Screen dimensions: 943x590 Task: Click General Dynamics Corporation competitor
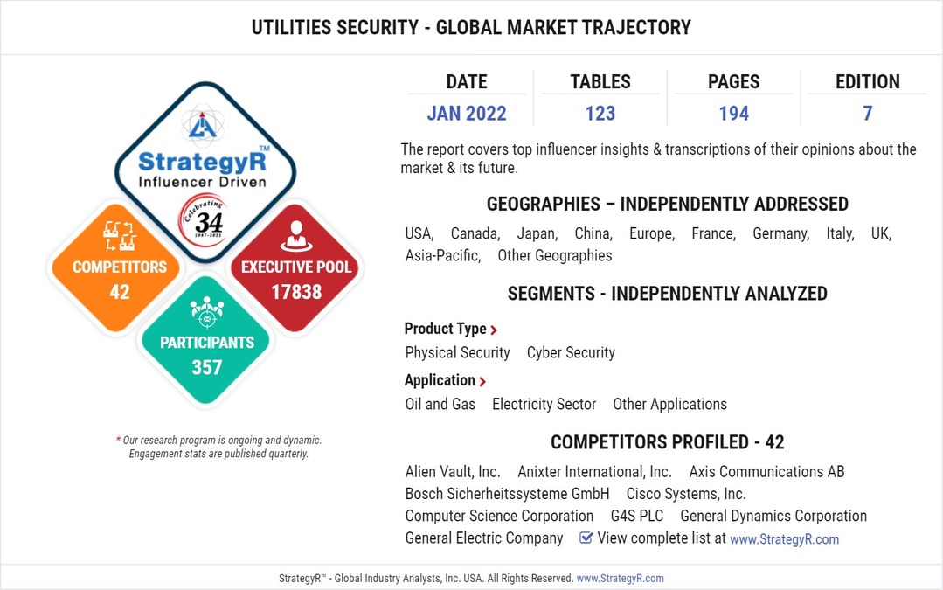773,516
